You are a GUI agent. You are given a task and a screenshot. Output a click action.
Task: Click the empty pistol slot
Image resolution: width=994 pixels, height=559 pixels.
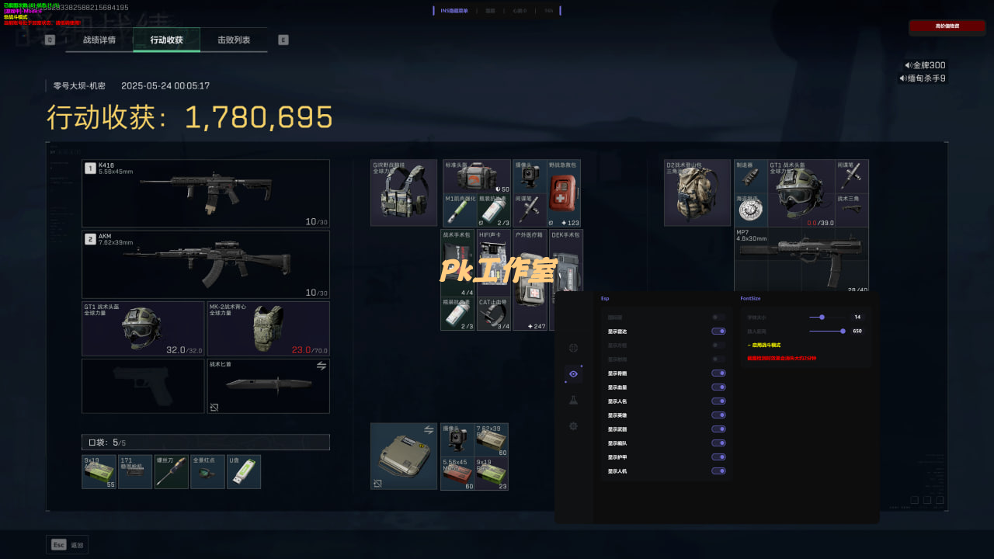click(x=143, y=386)
